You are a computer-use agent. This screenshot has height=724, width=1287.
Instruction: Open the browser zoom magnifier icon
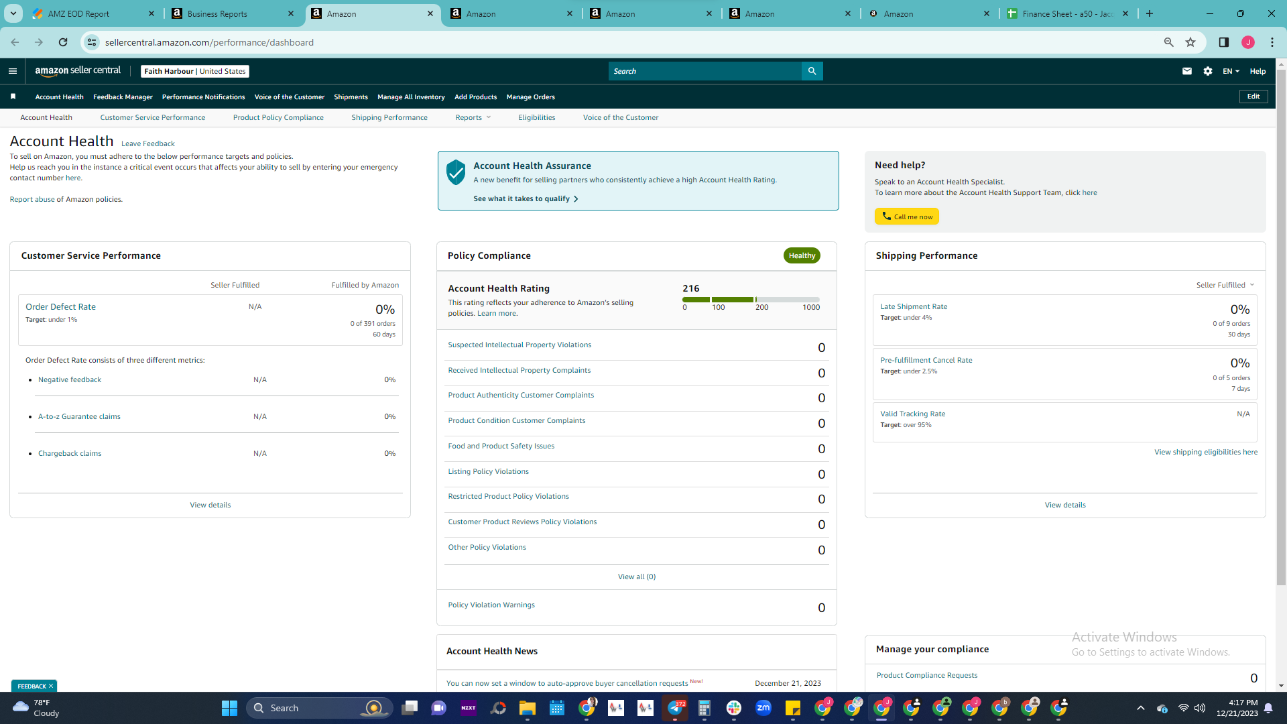coord(1169,42)
